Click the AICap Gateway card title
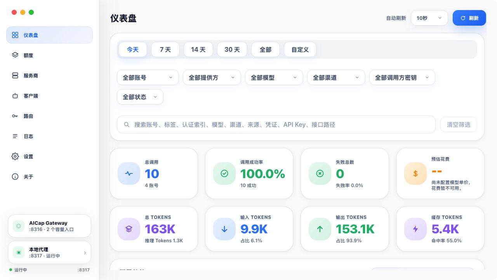Screen dimensions: 497x280 click(x=48, y=223)
